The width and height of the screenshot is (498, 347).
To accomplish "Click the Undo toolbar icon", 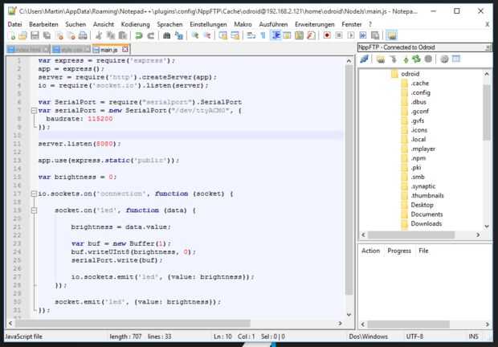I will point(138,36).
